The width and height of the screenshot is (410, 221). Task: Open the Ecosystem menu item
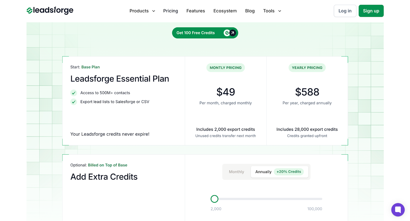(225, 11)
